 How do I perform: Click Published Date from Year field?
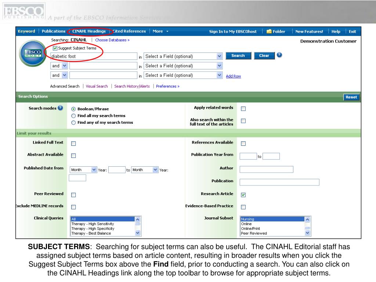(117, 170)
